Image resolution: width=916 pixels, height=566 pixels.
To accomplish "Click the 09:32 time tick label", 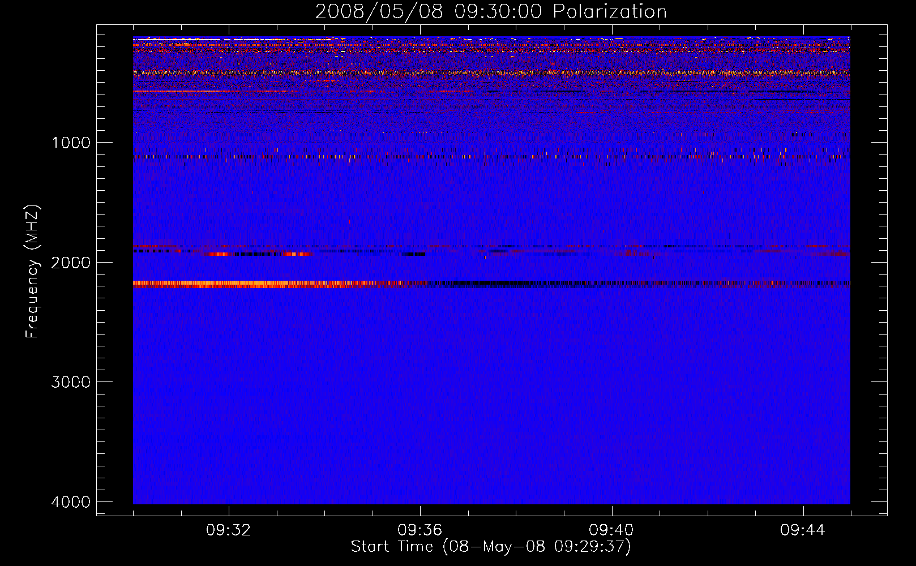I will (x=229, y=530).
